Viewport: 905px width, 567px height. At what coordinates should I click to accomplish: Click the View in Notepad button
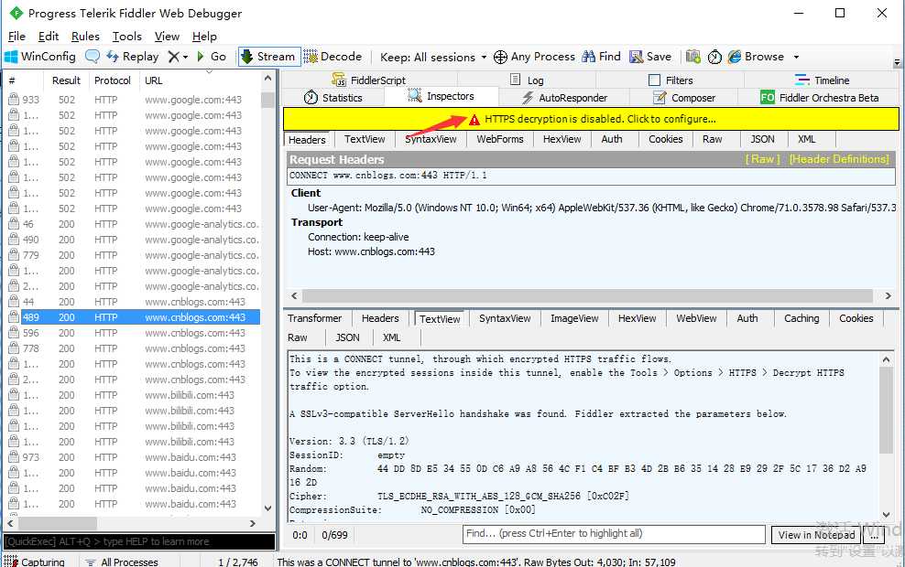pos(816,535)
